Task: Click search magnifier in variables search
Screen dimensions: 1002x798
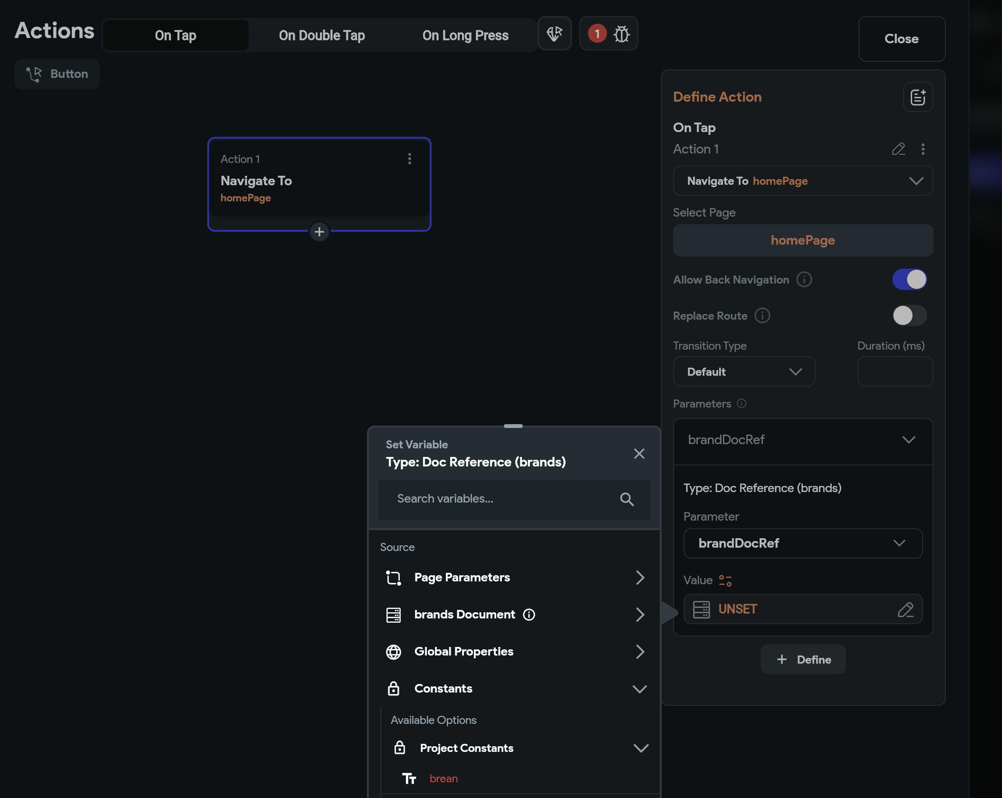Action: tap(627, 499)
